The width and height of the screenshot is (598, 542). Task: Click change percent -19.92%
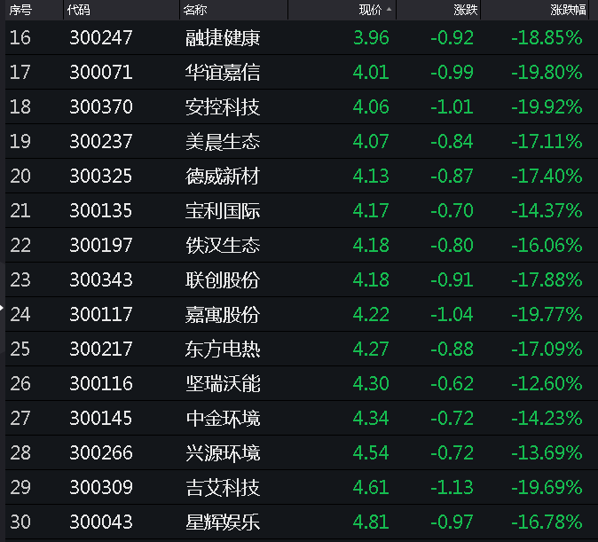[x=547, y=106]
